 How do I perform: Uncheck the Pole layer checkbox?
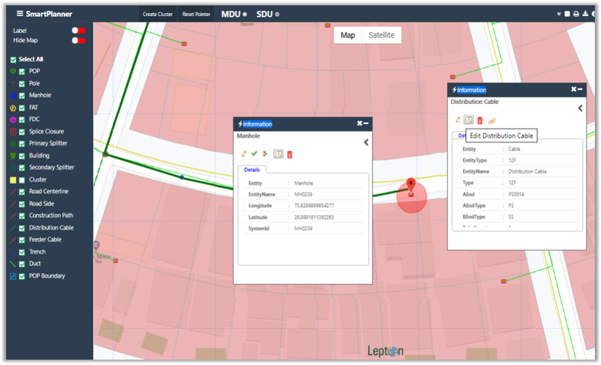[x=22, y=84]
